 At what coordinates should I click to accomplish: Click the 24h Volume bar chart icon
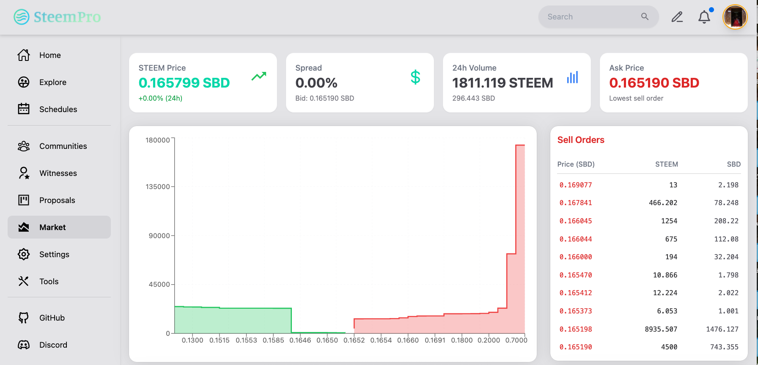click(x=572, y=77)
